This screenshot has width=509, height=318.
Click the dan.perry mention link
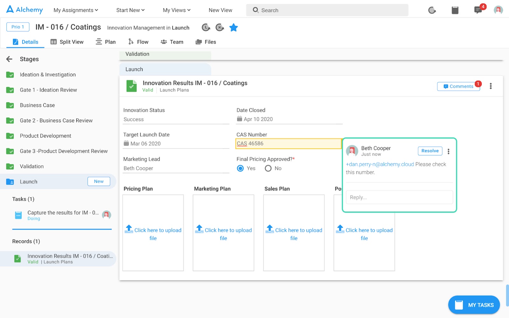(380, 164)
